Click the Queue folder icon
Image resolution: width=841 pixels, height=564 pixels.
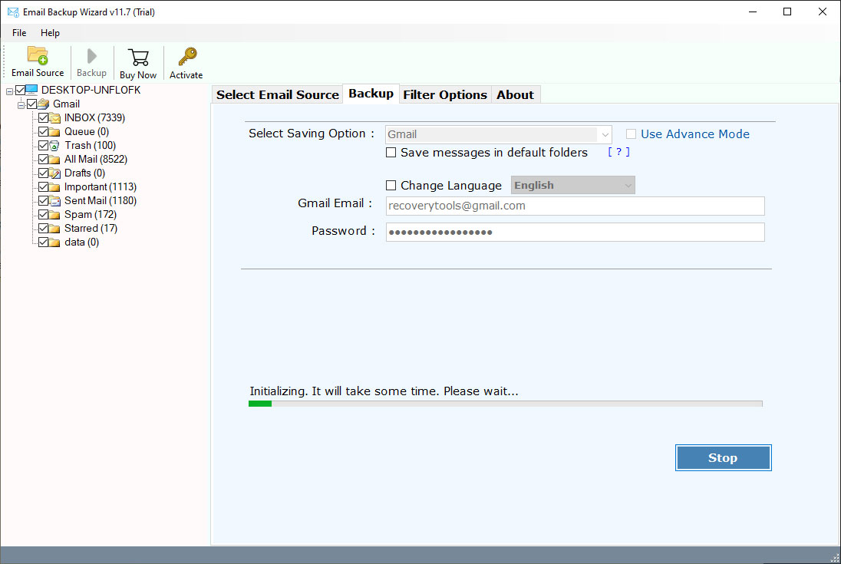click(54, 132)
